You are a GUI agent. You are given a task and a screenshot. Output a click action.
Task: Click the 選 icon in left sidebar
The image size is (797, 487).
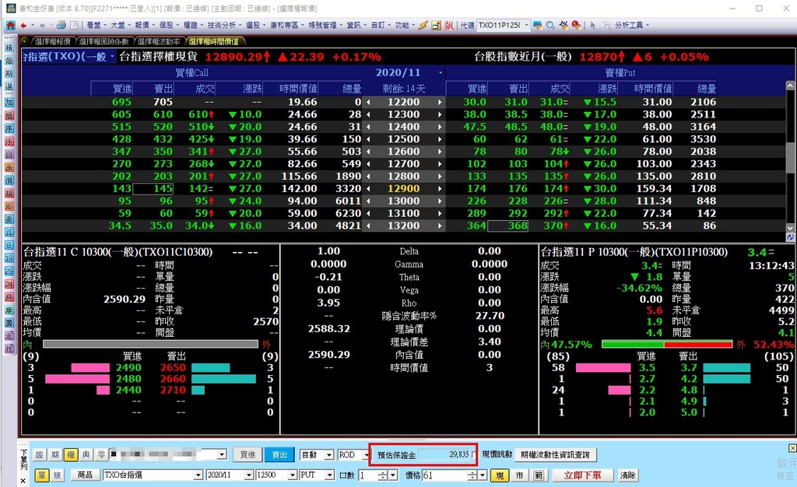point(9,86)
